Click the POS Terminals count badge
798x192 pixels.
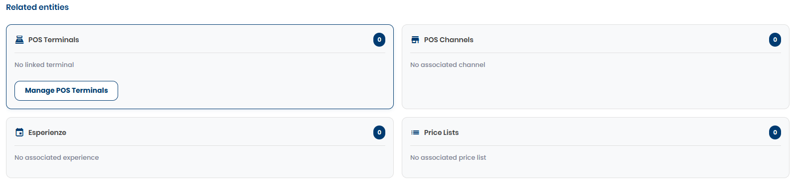click(379, 40)
